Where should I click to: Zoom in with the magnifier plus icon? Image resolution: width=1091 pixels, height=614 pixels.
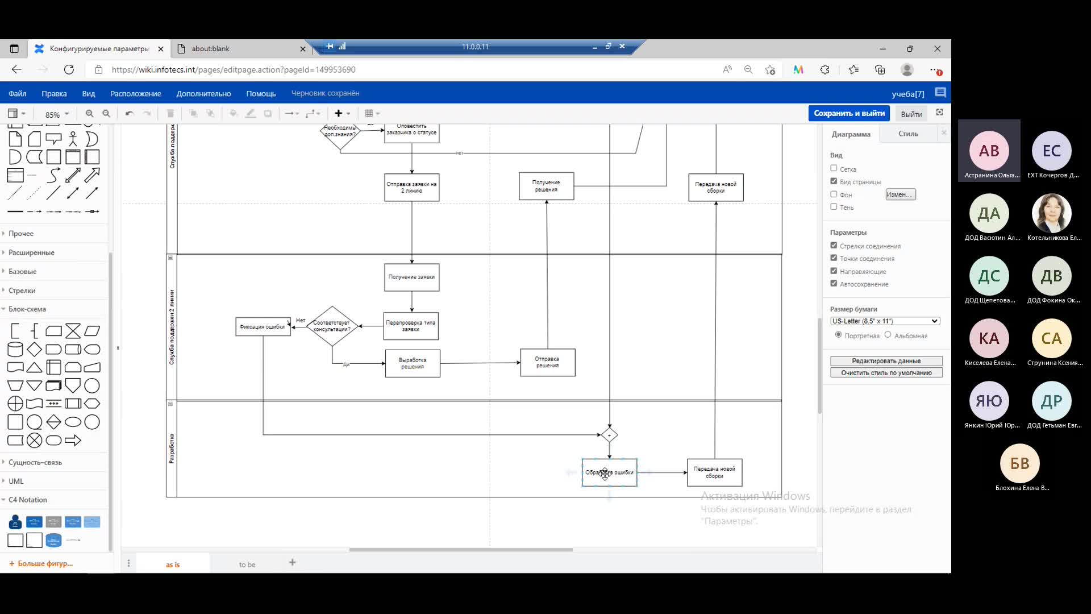tap(89, 114)
